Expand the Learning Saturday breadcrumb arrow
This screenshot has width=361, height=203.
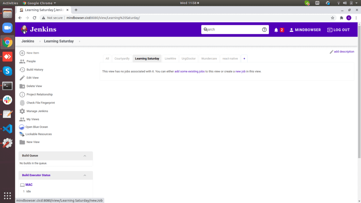79,41
